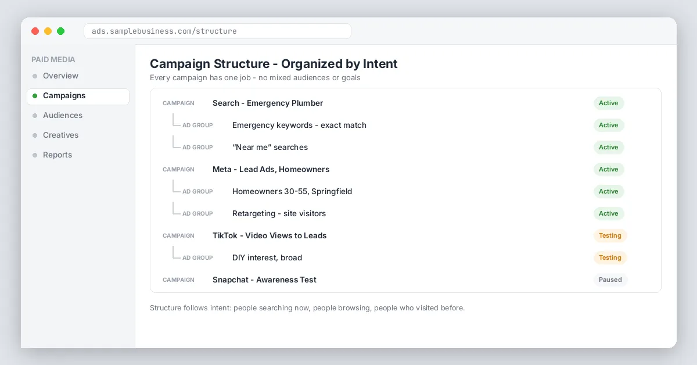Click the green dot beside Campaigns
The height and width of the screenshot is (365, 697).
tap(35, 96)
